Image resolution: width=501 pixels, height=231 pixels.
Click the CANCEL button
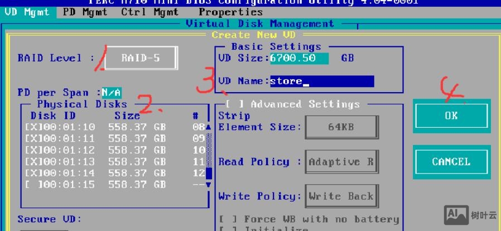pyautogui.click(x=451, y=162)
